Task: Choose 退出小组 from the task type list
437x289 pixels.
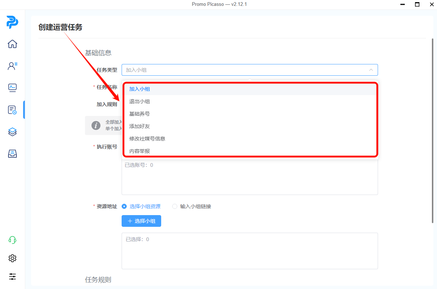Action: [140, 101]
